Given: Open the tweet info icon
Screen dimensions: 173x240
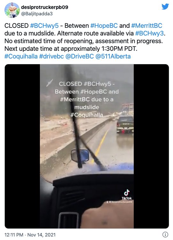Looking at the screenshot, I should click(x=165, y=234).
